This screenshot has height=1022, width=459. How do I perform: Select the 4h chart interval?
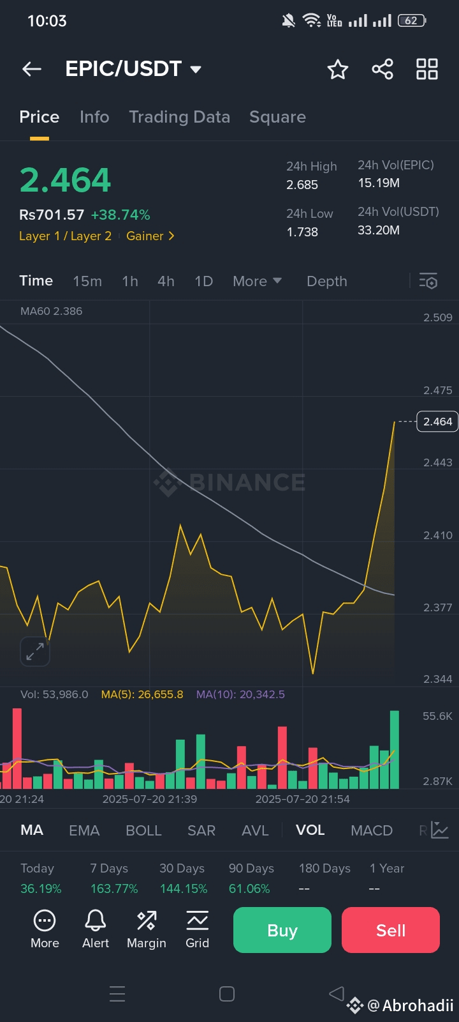[166, 281]
